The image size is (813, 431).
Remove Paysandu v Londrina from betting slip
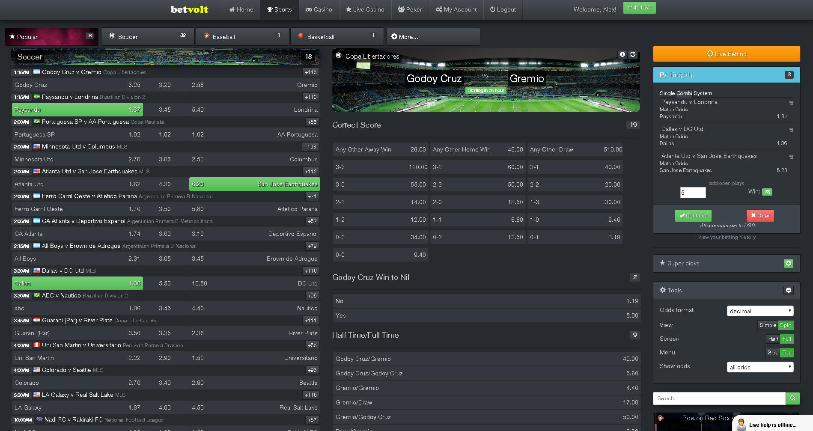coord(791,103)
